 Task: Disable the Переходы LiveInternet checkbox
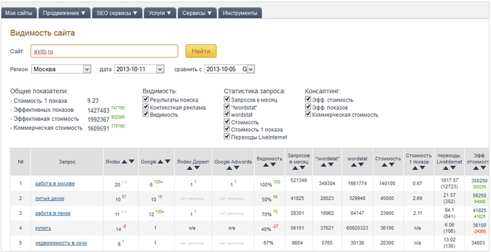click(x=227, y=137)
